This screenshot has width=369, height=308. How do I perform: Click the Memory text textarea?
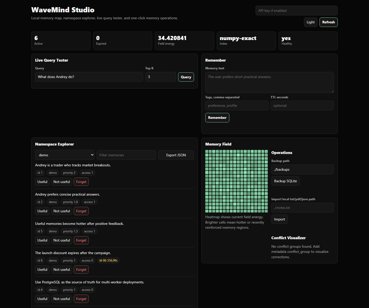point(269,82)
